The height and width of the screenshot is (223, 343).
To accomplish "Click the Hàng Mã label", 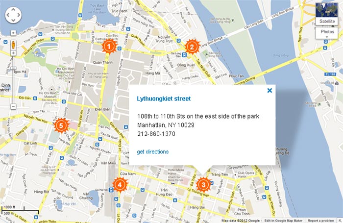I will (x=152, y=73).
